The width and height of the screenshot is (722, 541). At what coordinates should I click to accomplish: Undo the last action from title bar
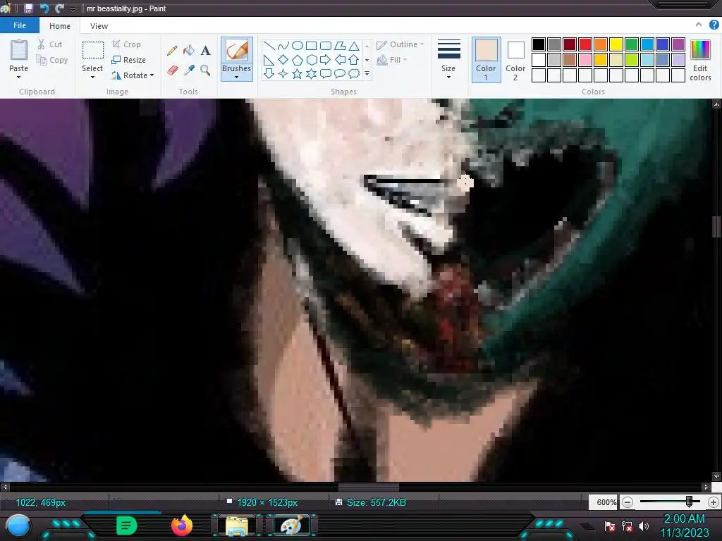click(44, 8)
